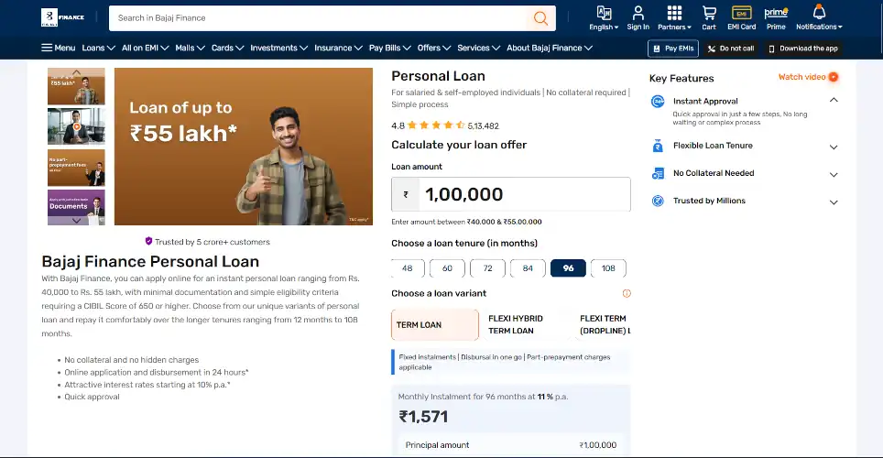Choose the TERM LOAN variant
The height and width of the screenshot is (458, 883).
(435, 325)
